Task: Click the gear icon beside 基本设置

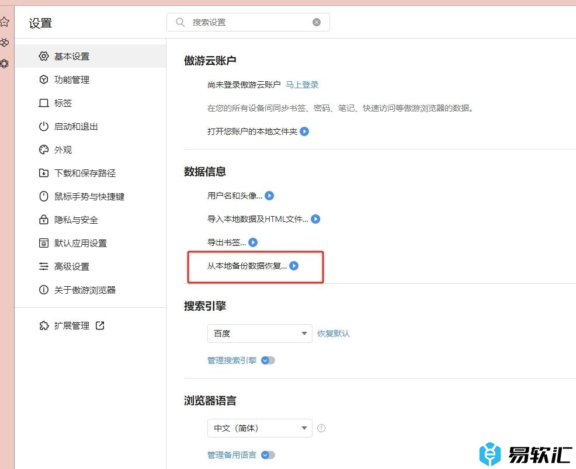Action: (x=44, y=56)
